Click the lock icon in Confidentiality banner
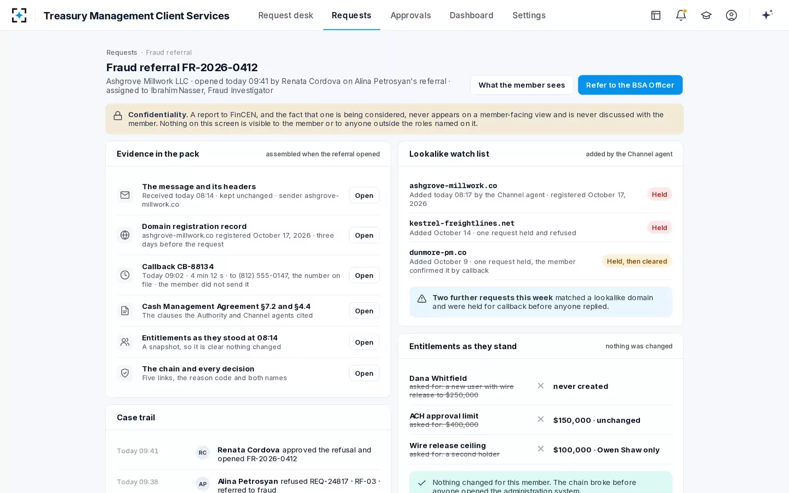The height and width of the screenshot is (493, 789). 118,116
